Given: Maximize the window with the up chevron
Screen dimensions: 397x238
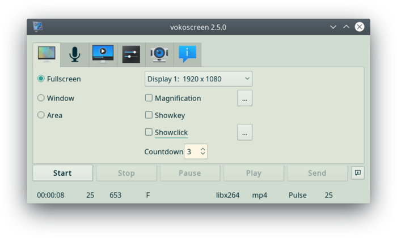Looking at the screenshot, I should [x=346, y=27].
